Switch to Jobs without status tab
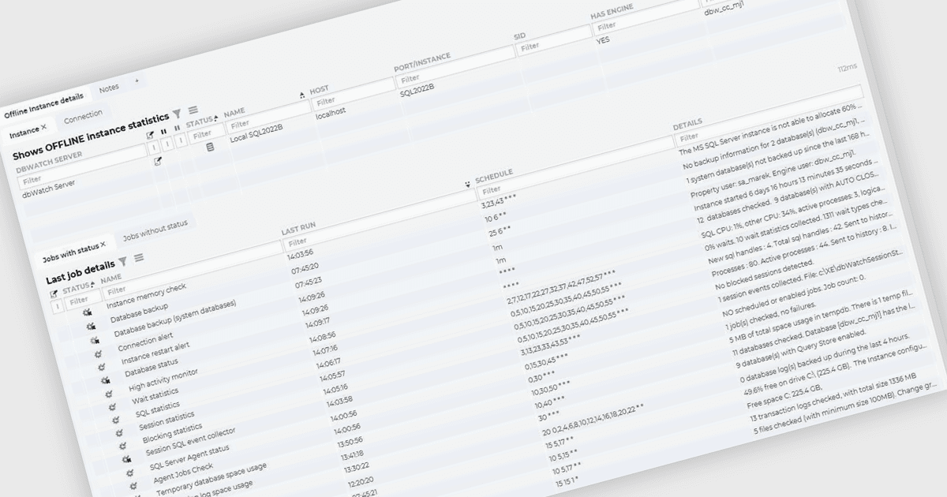 pos(155,230)
